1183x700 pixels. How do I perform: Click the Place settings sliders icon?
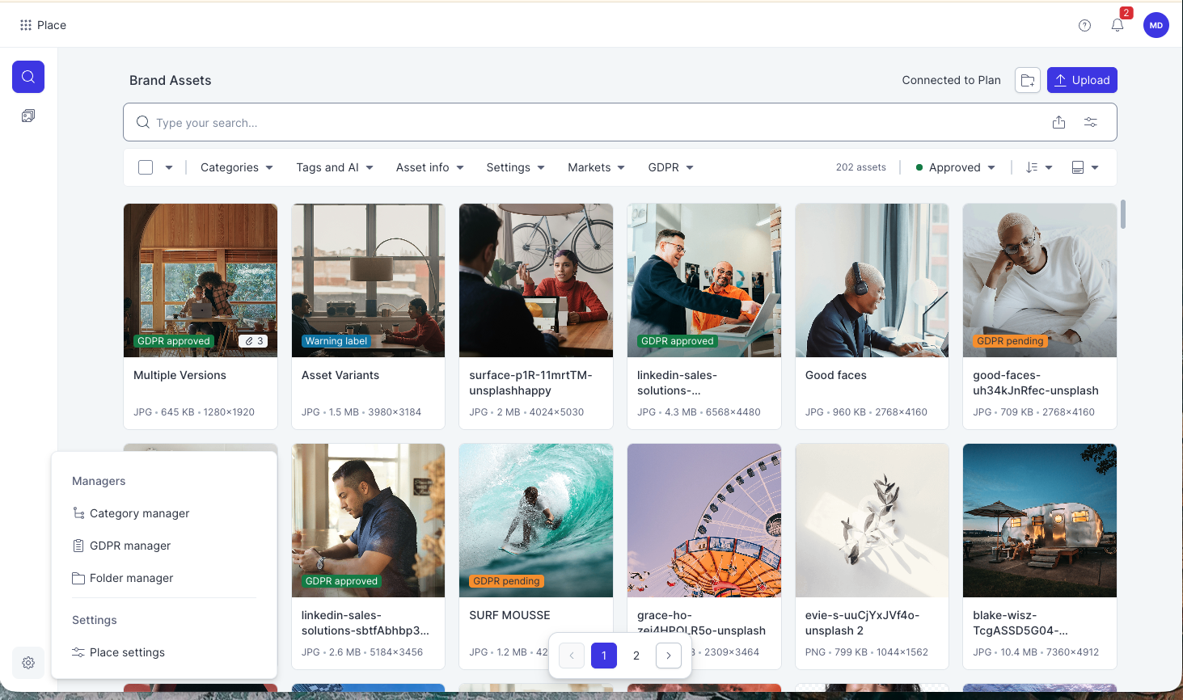click(78, 652)
